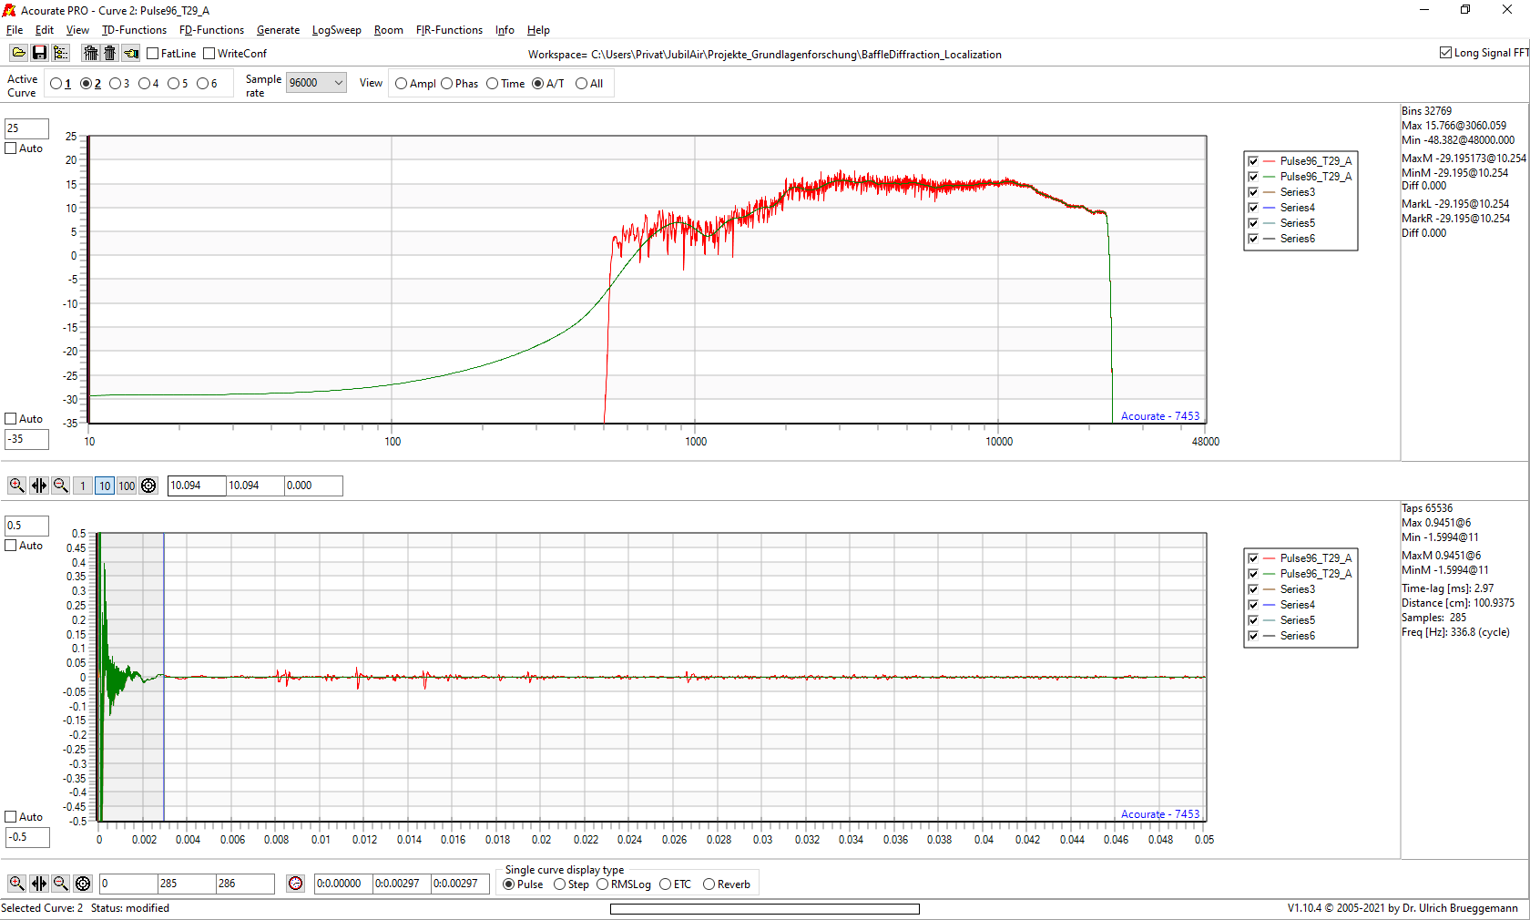1530x920 pixels.
Task: Open the TD-Functions menu
Action: [134, 30]
